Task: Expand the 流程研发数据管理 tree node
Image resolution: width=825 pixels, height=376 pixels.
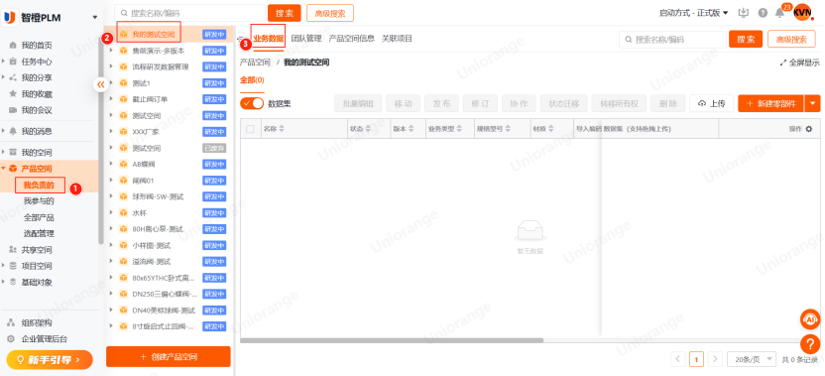Action: (x=111, y=66)
